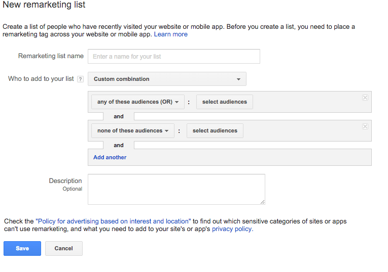Expand the 'any of these audiences (OR)' dropdown
This screenshot has height=272, width=388.
pyautogui.click(x=138, y=102)
